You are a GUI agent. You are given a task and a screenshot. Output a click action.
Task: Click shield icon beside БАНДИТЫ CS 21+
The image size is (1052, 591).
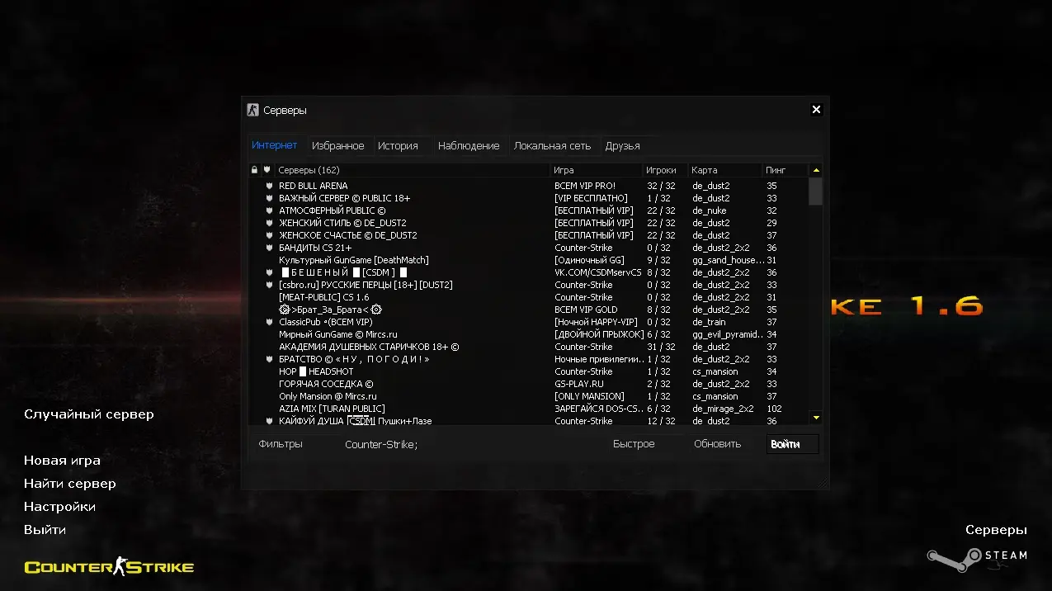pos(269,248)
